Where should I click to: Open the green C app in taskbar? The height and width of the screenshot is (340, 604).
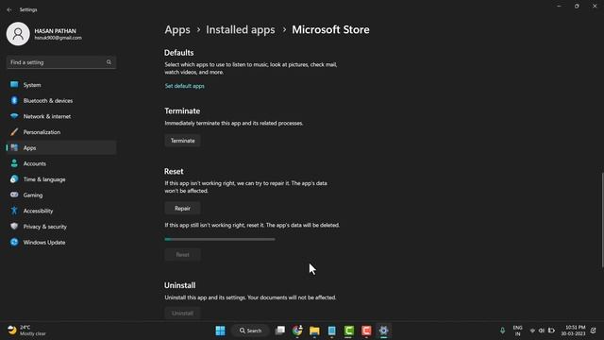coord(349,331)
